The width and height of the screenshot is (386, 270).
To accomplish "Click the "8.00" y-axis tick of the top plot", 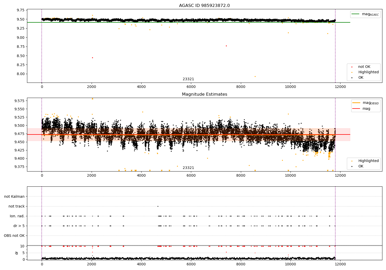I will tap(21, 74).
